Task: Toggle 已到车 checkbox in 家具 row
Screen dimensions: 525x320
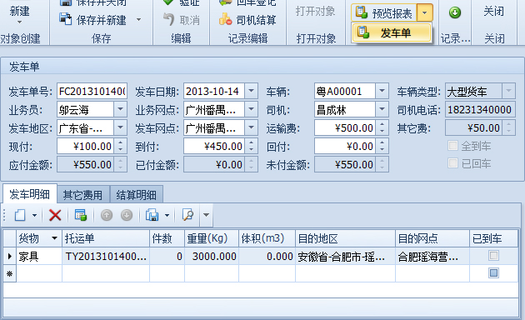Action: pos(493,256)
